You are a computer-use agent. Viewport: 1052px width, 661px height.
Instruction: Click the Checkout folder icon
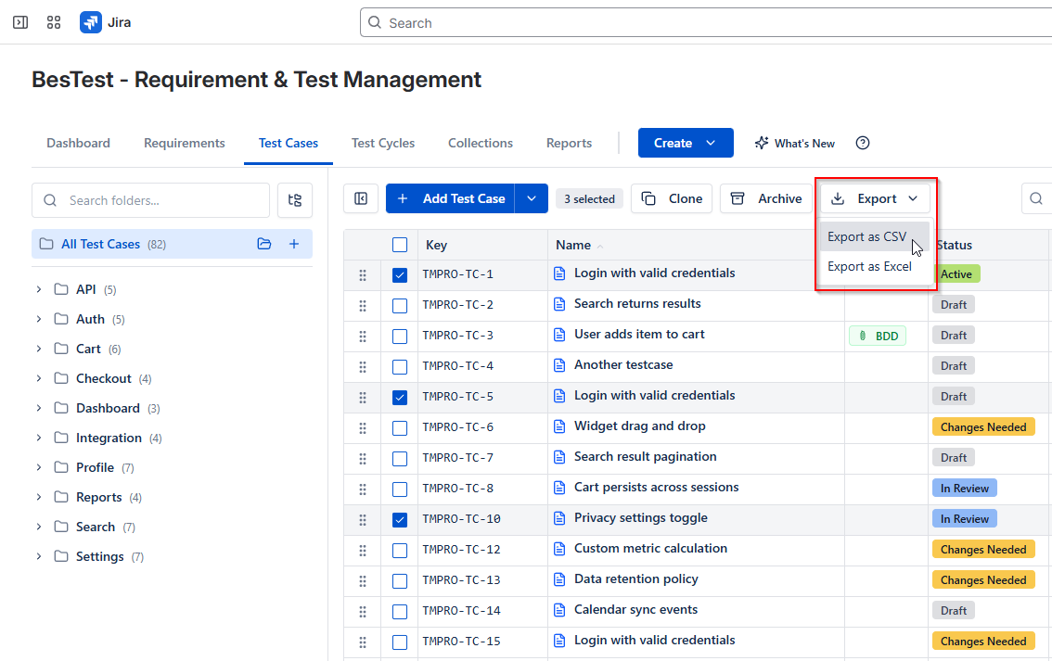click(x=61, y=378)
